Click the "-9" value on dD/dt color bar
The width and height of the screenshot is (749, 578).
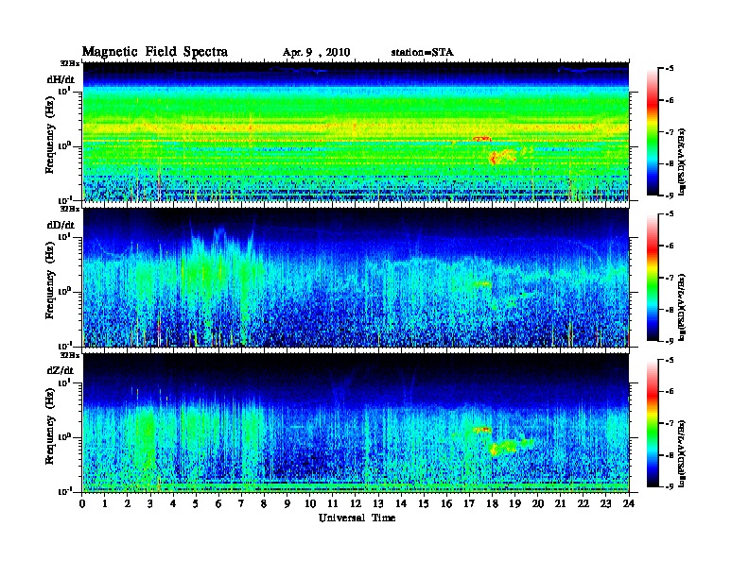click(x=670, y=341)
